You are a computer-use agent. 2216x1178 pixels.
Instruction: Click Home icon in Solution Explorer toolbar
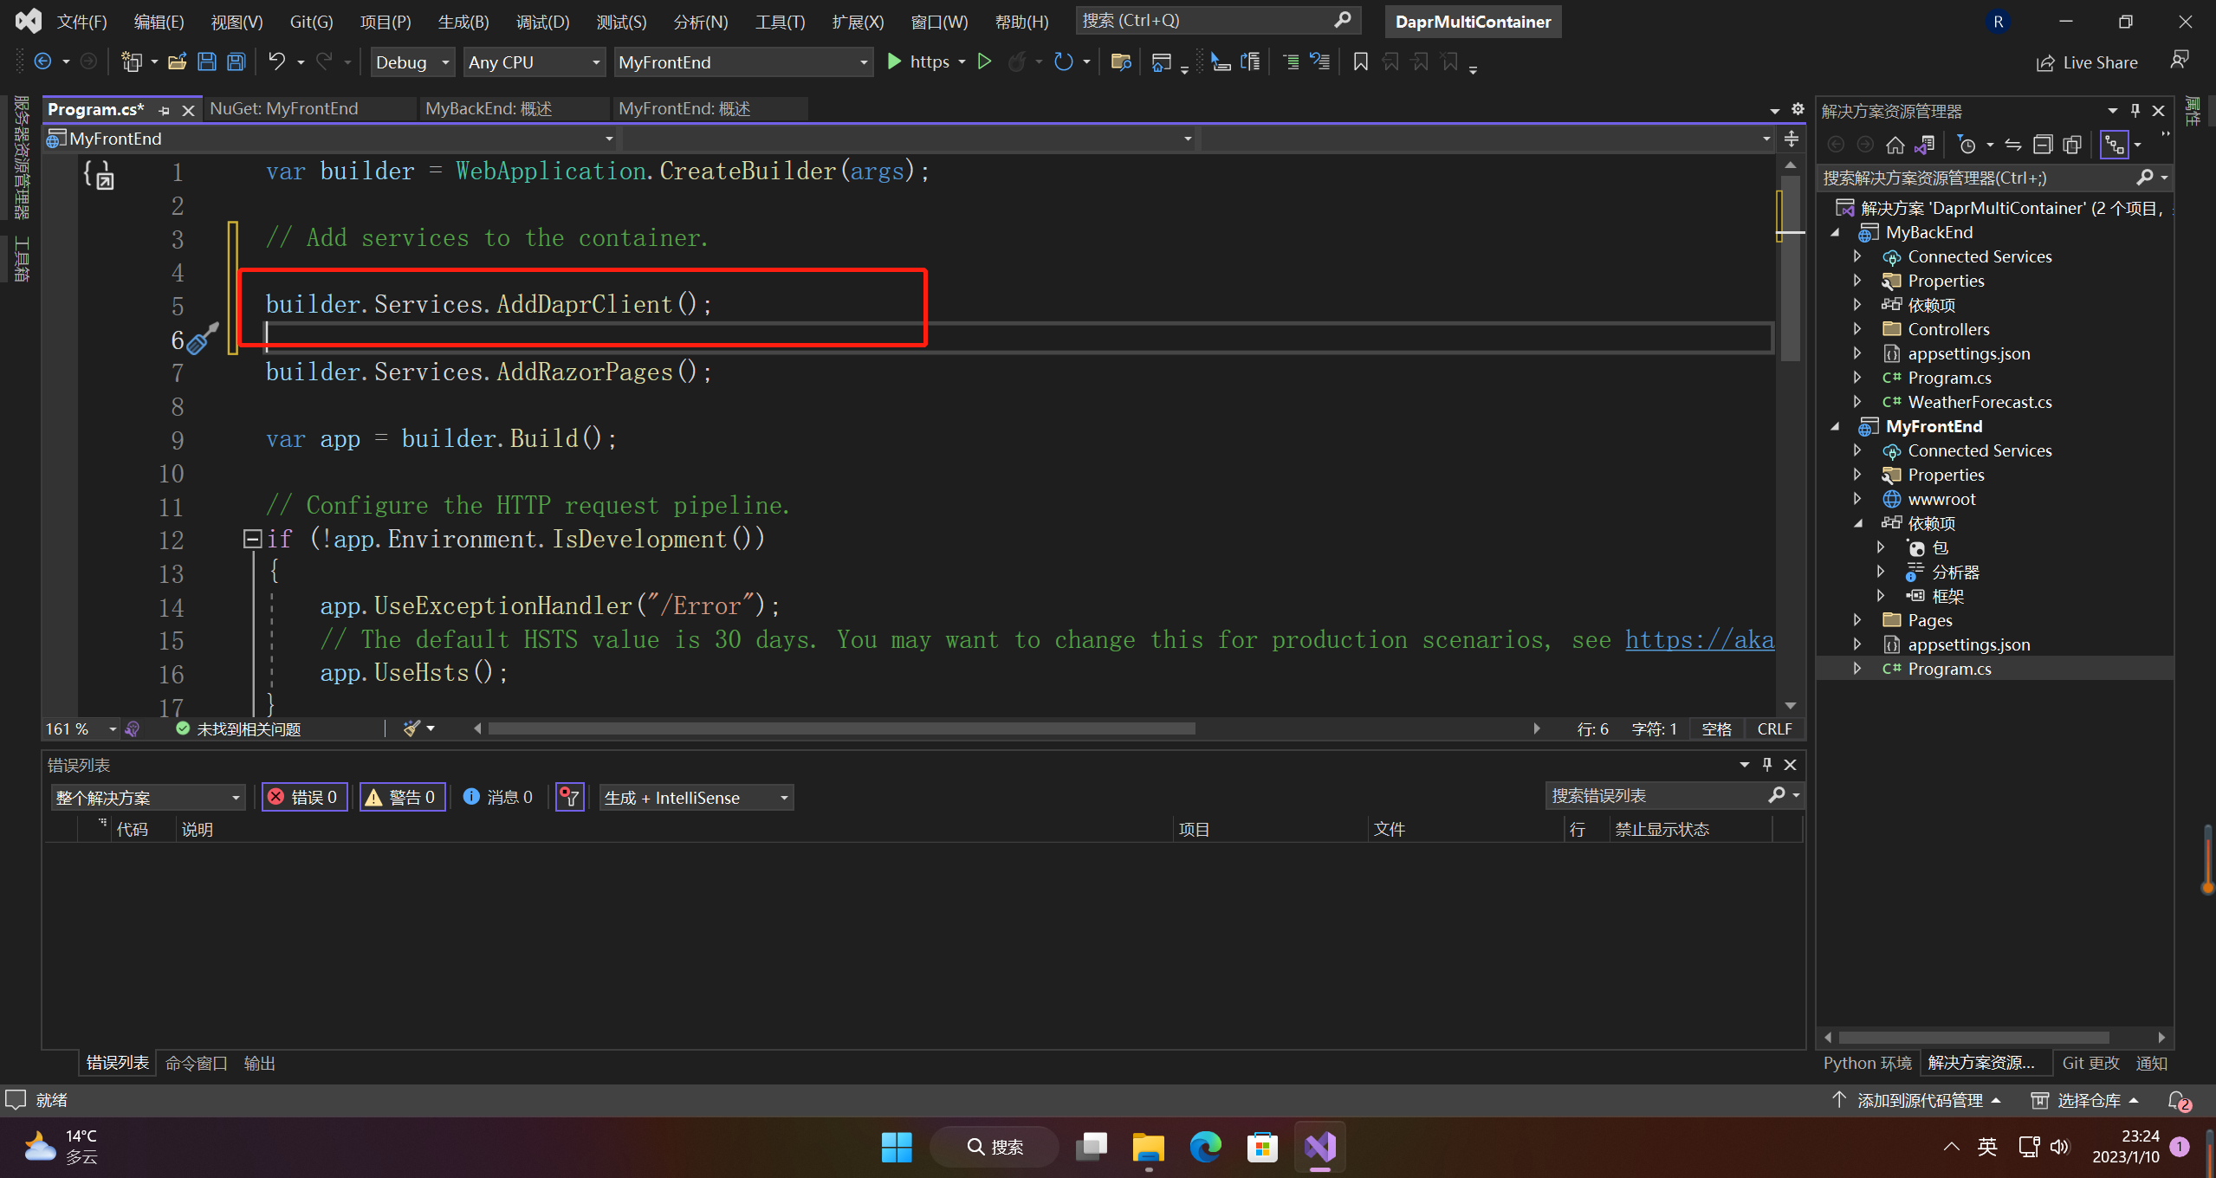coord(1895,145)
